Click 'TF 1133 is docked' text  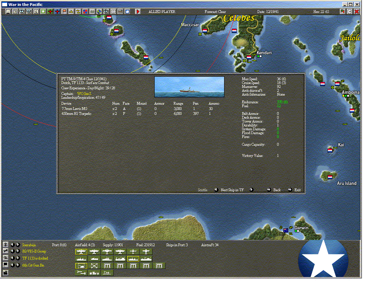(35, 258)
